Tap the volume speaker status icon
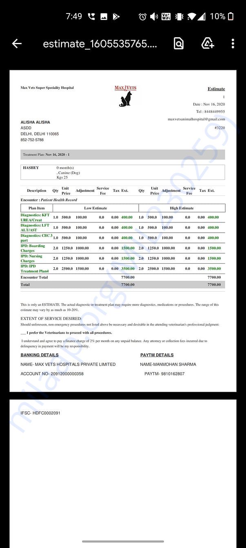The width and height of the screenshot is (246, 548). [154, 17]
